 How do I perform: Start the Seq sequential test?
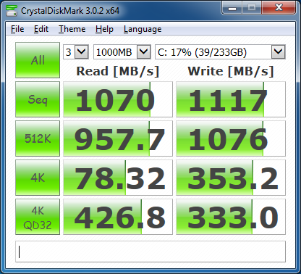pos(38,99)
